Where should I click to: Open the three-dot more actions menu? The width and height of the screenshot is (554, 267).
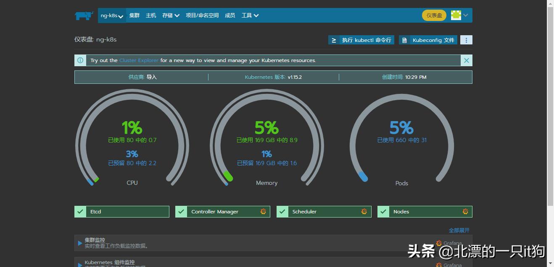[466, 40]
